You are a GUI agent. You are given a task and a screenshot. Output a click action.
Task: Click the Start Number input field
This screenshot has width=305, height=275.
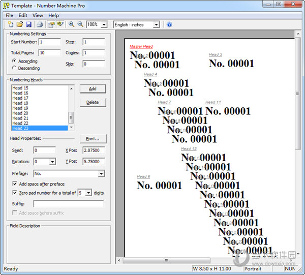[x=50, y=42]
